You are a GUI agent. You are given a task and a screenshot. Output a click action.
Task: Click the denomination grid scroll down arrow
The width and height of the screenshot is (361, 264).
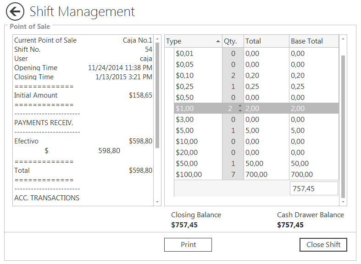click(343, 202)
